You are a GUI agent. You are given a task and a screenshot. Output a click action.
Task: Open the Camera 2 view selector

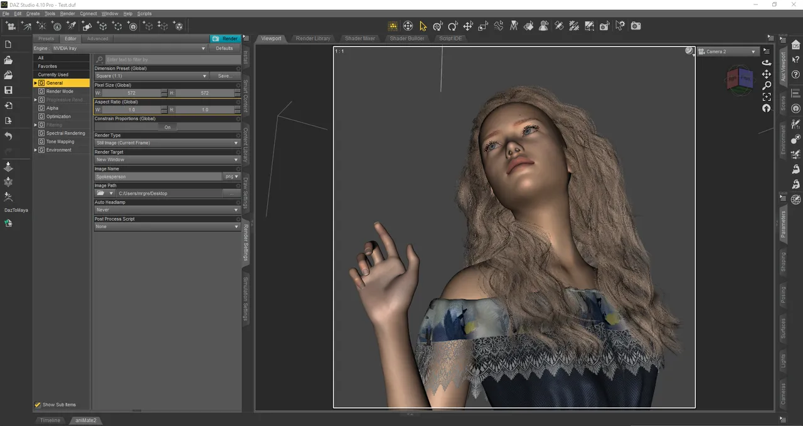(x=728, y=51)
